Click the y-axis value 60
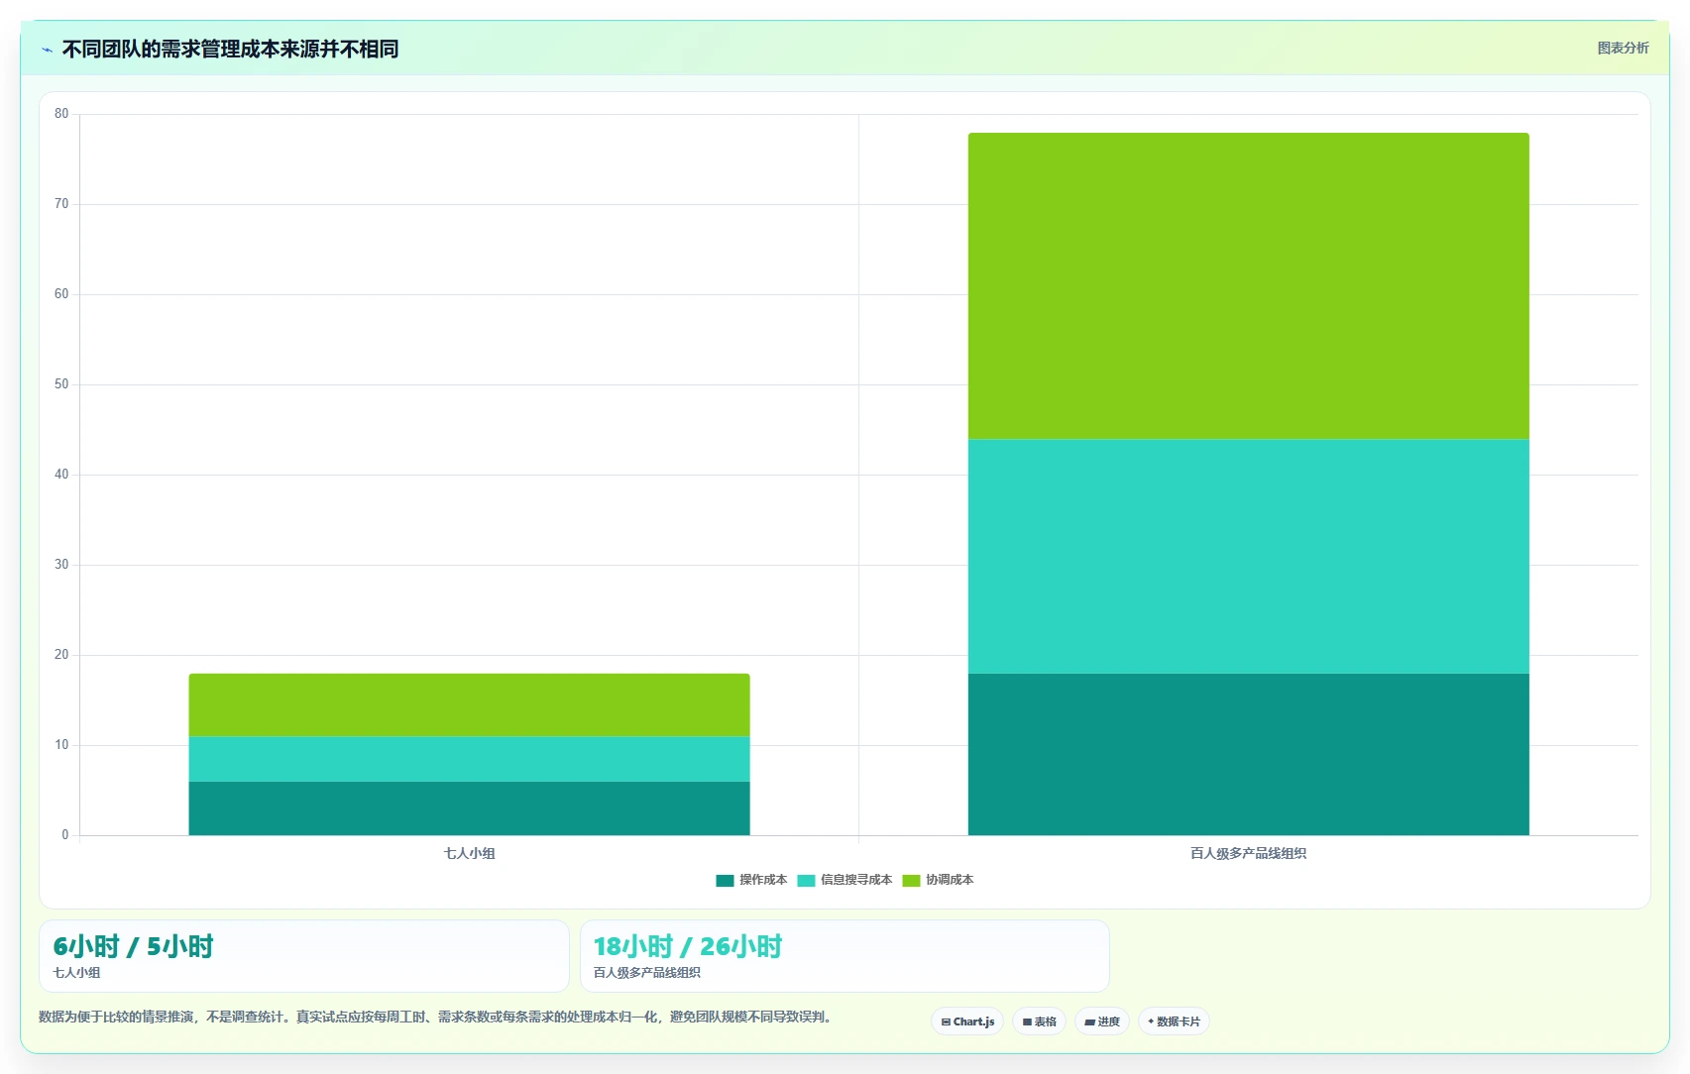 click(61, 294)
